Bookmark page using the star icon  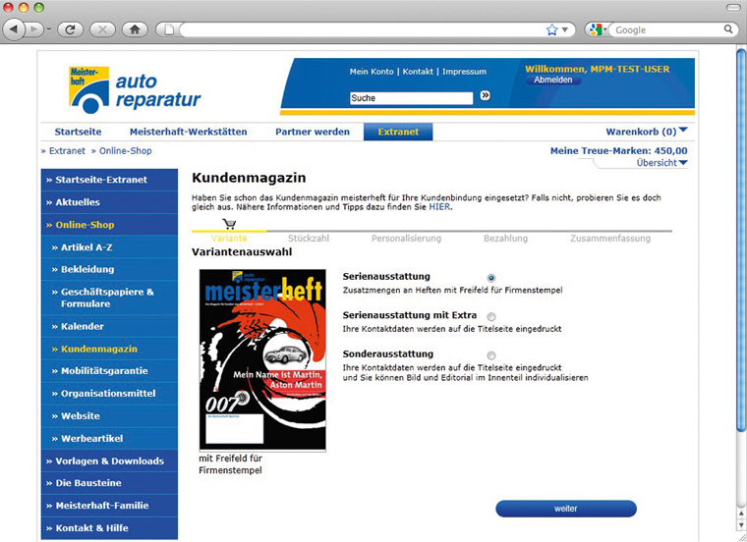click(552, 29)
